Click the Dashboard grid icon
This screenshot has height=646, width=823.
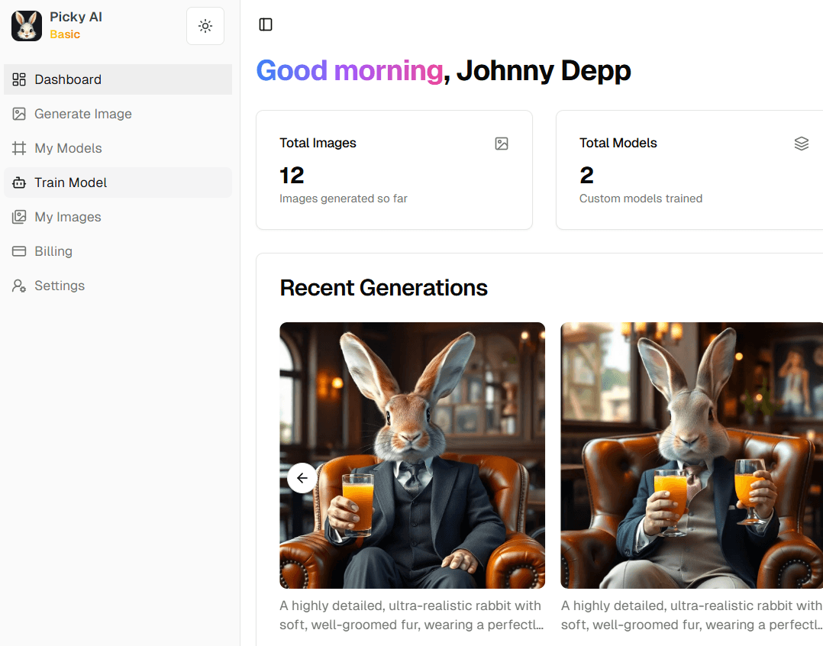(x=19, y=79)
